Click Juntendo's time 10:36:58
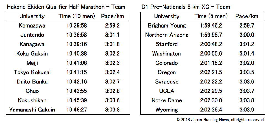The image size is (269, 123). coord(77,35)
